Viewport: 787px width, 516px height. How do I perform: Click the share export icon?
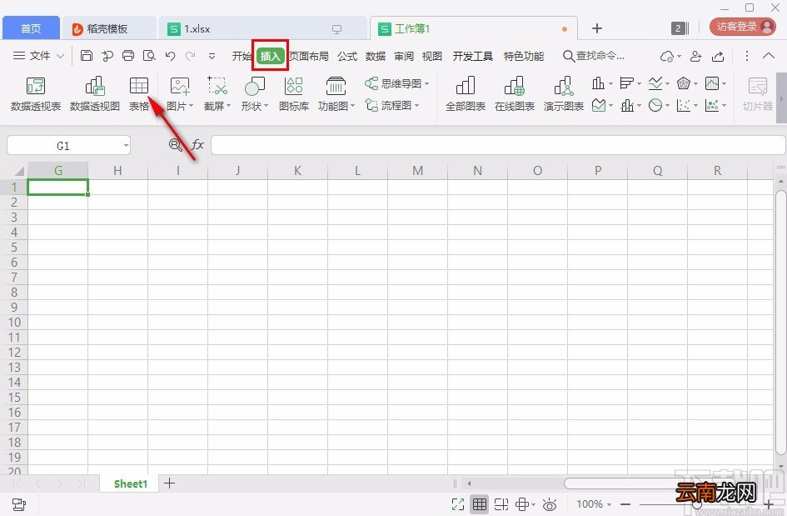pos(718,57)
